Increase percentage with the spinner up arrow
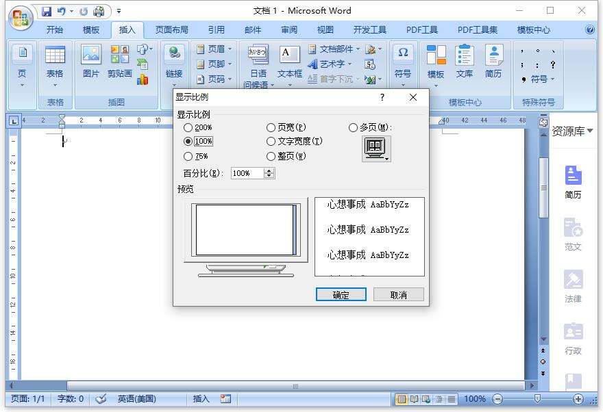 [269, 170]
